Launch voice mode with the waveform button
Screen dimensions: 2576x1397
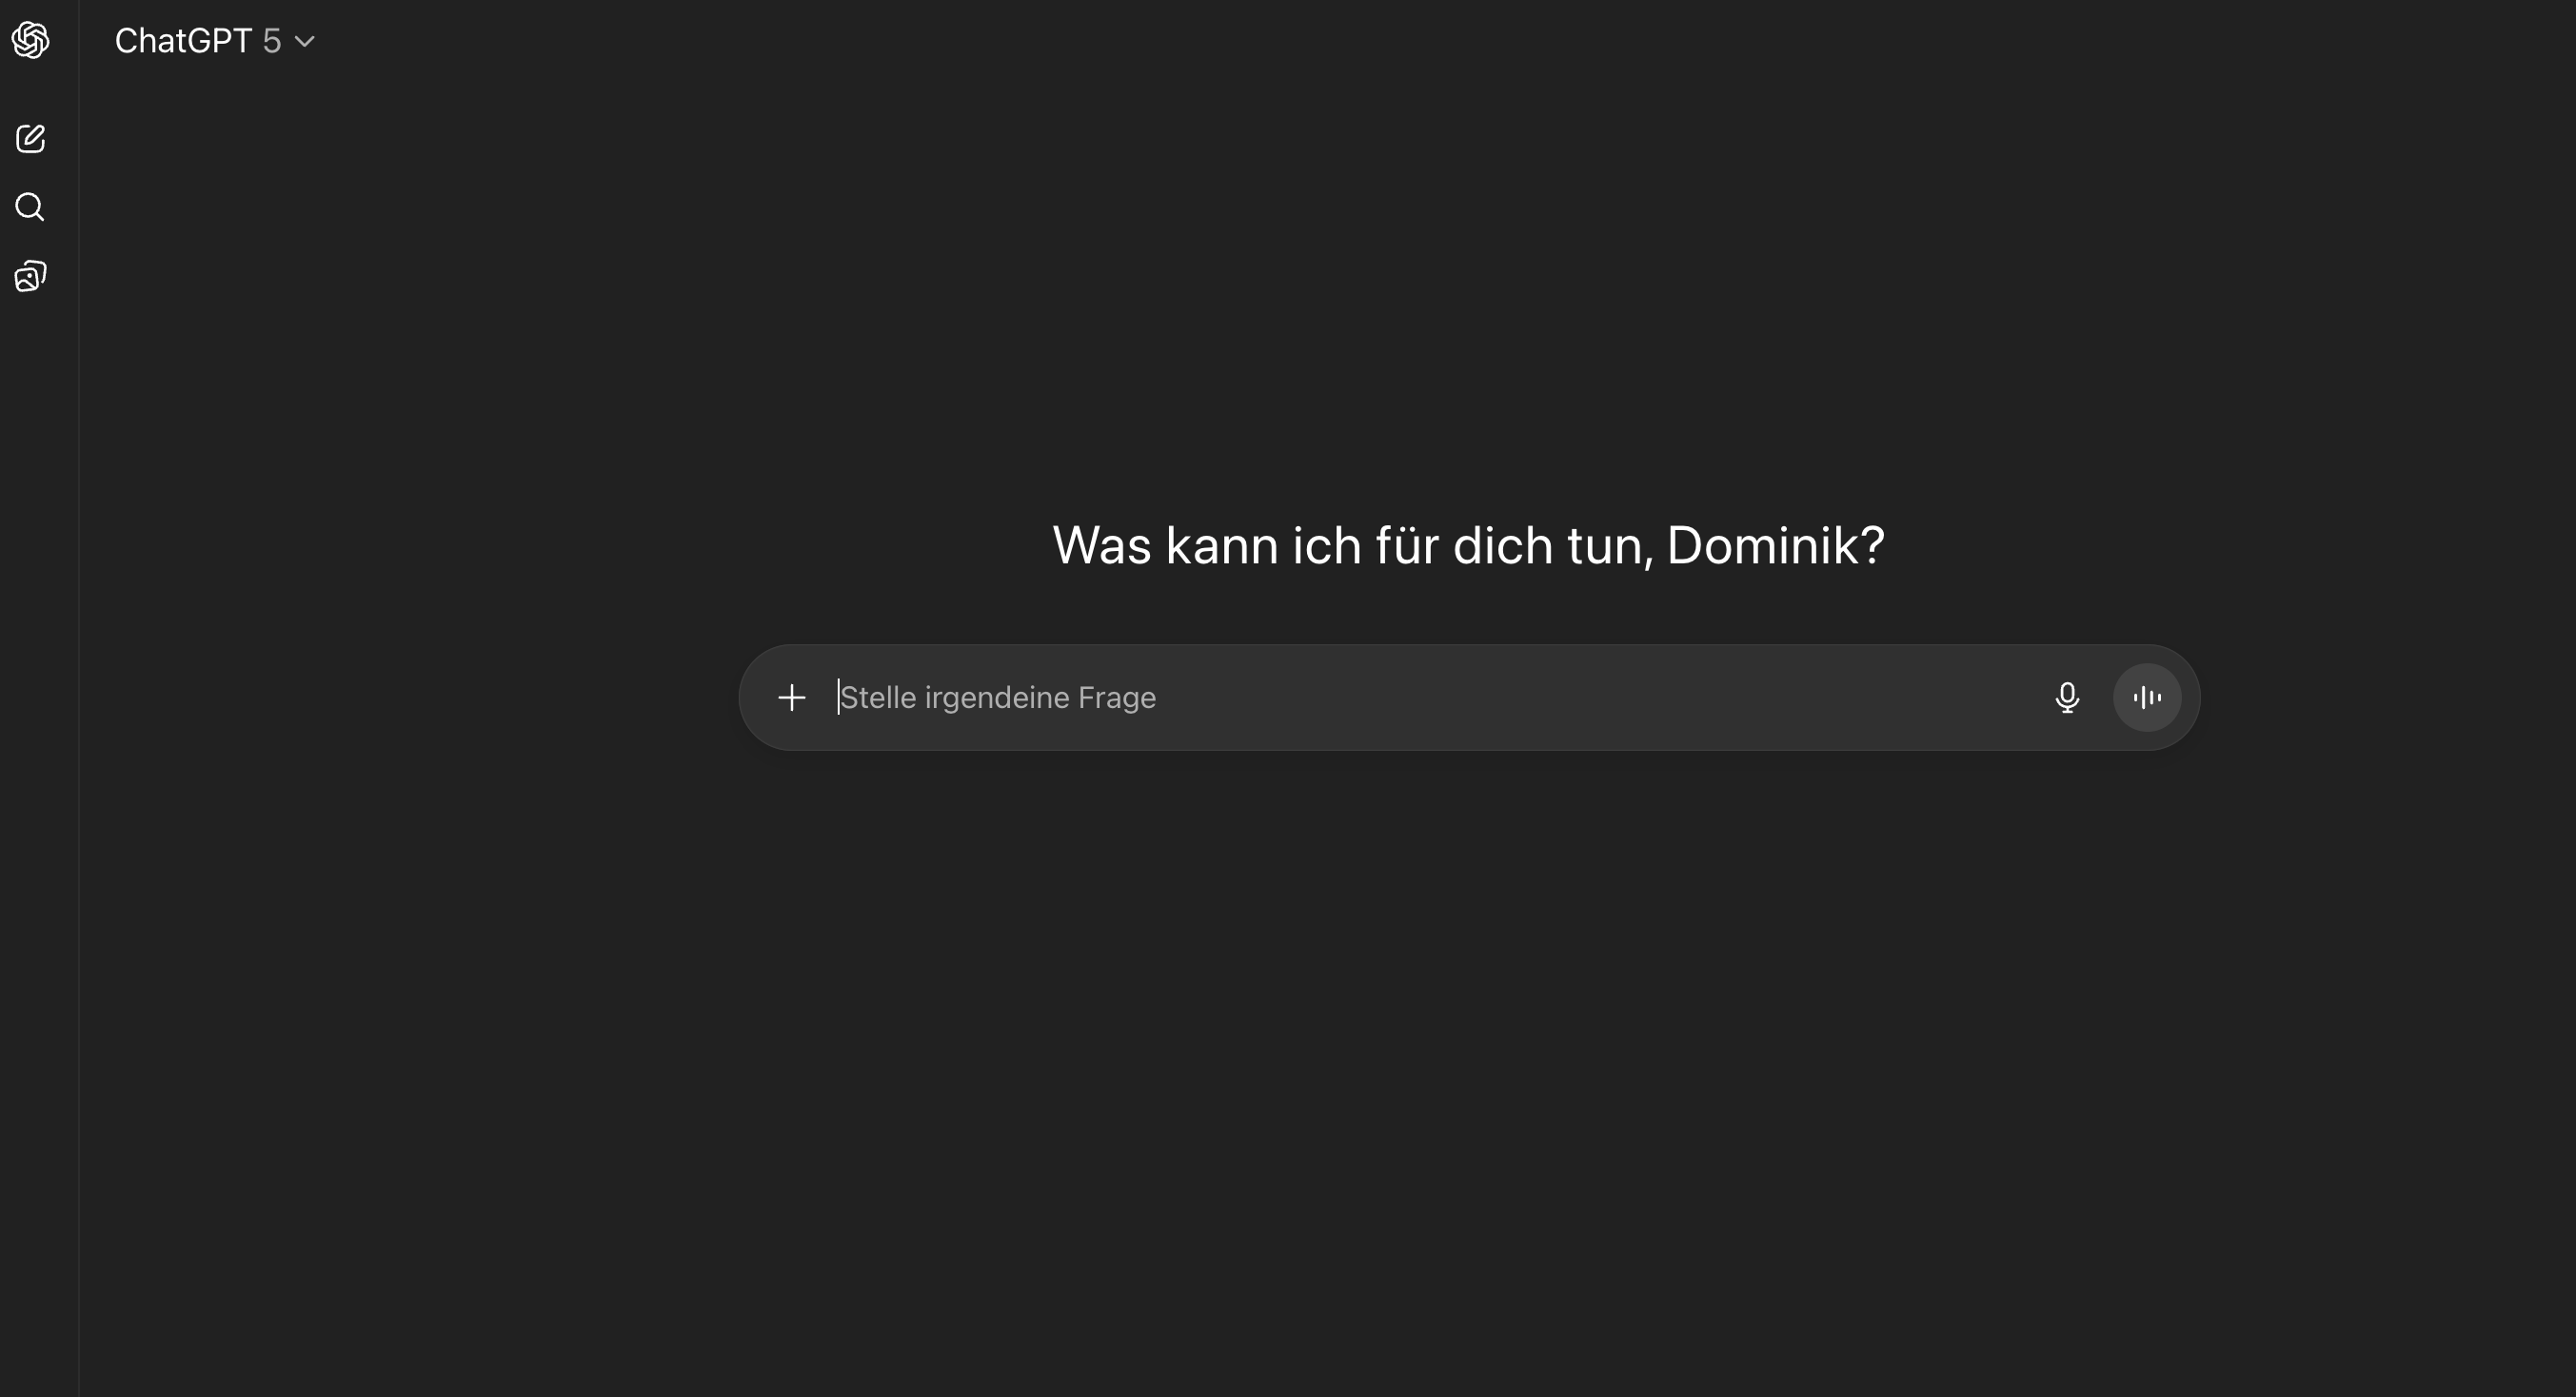(2146, 697)
